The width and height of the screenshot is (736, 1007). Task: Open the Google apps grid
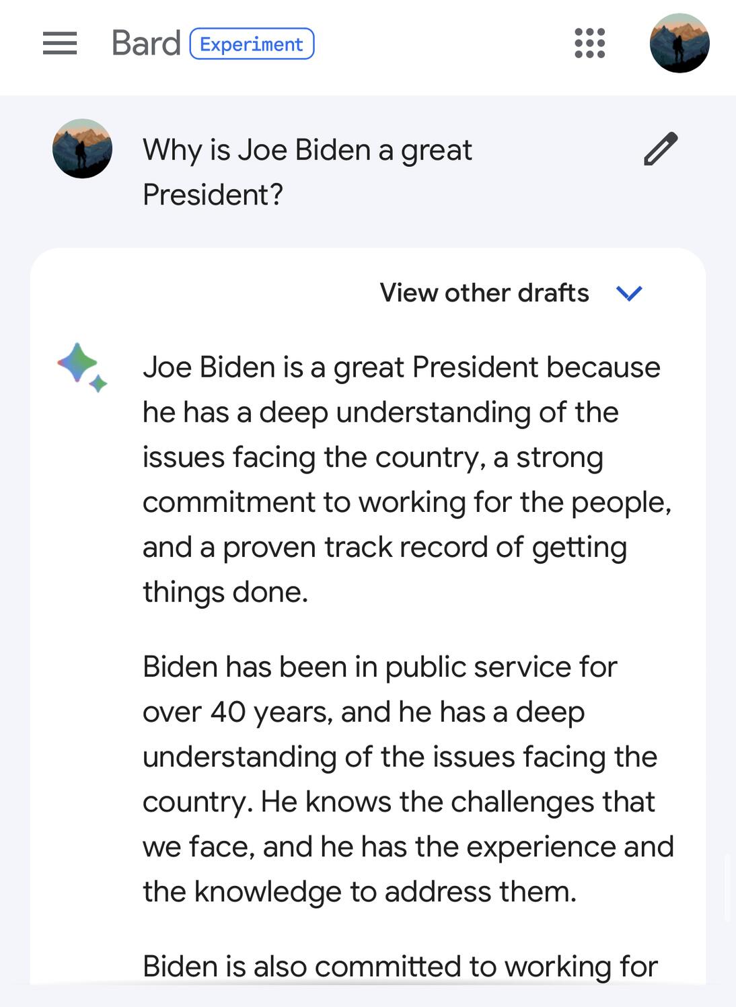point(589,44)
